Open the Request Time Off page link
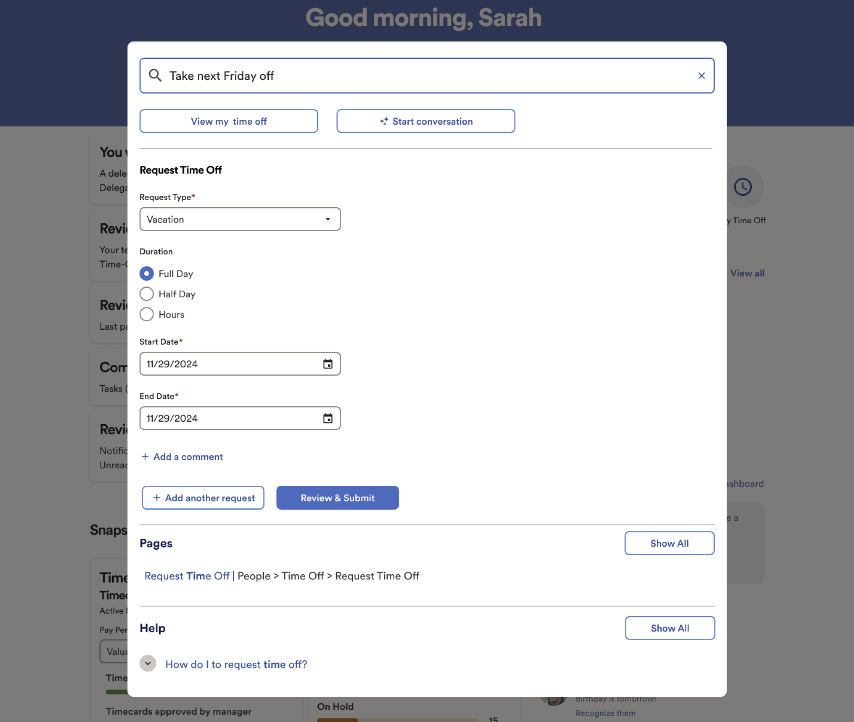The image size is (854, 722). 187,576
